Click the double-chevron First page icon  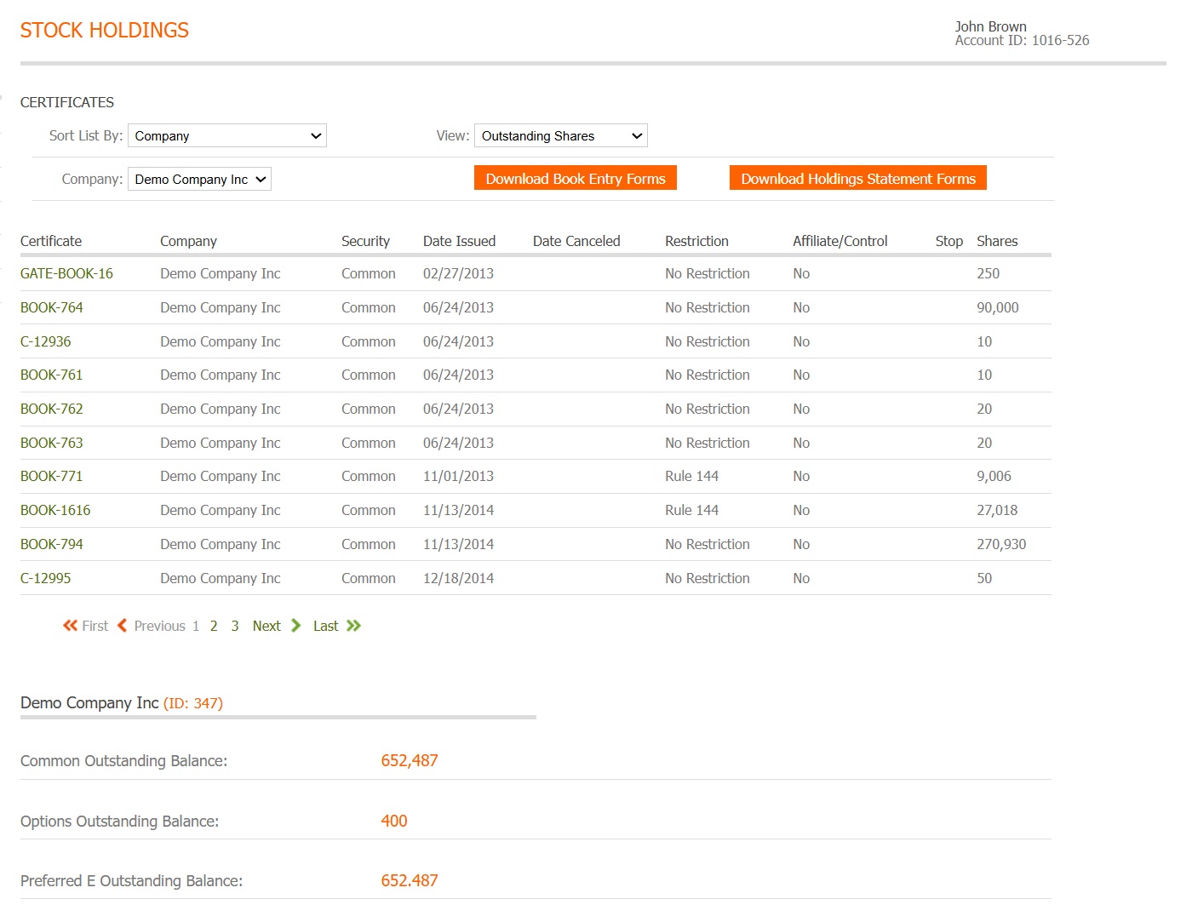tap(70, 626)
